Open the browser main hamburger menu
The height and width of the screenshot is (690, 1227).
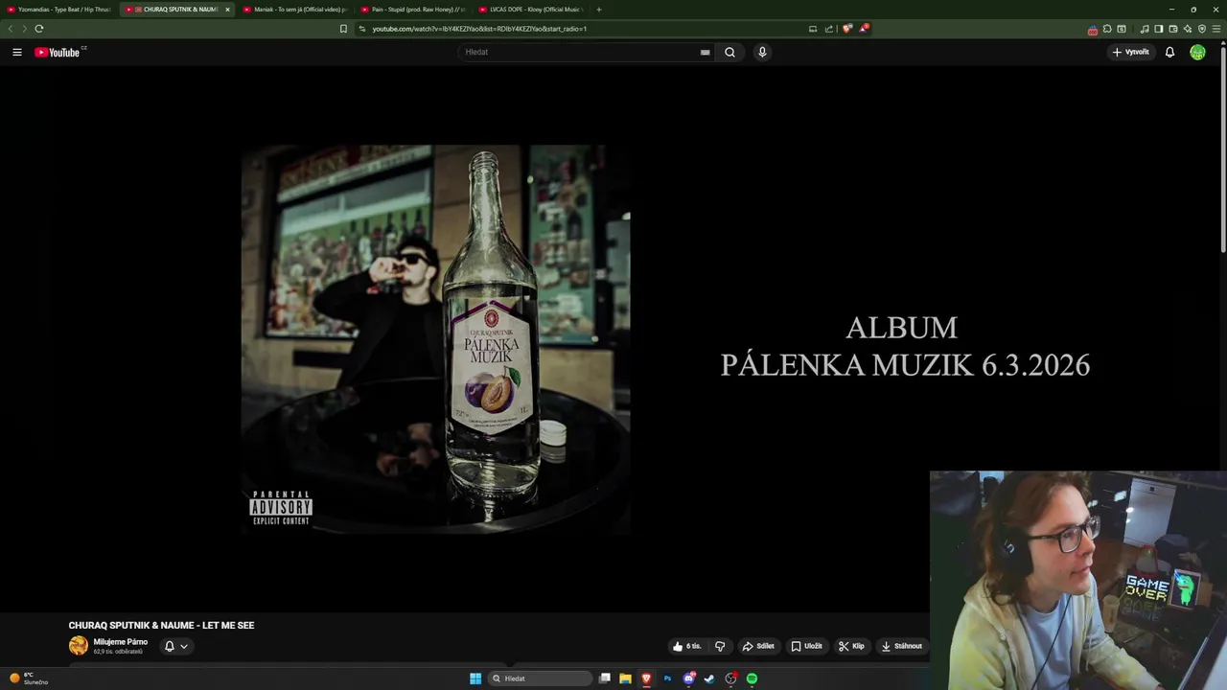(x=1216, y=29)
